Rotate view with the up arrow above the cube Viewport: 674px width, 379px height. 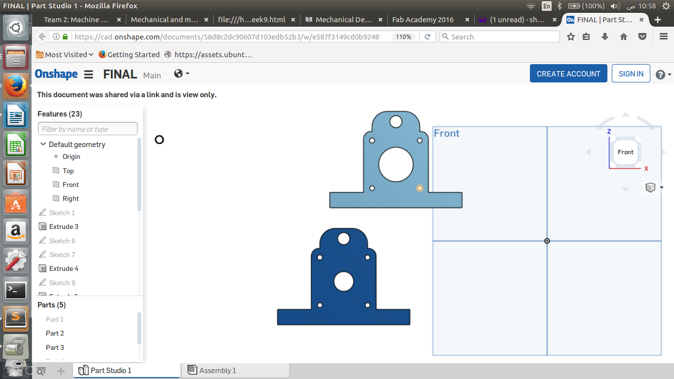click(x=626, y=114)
